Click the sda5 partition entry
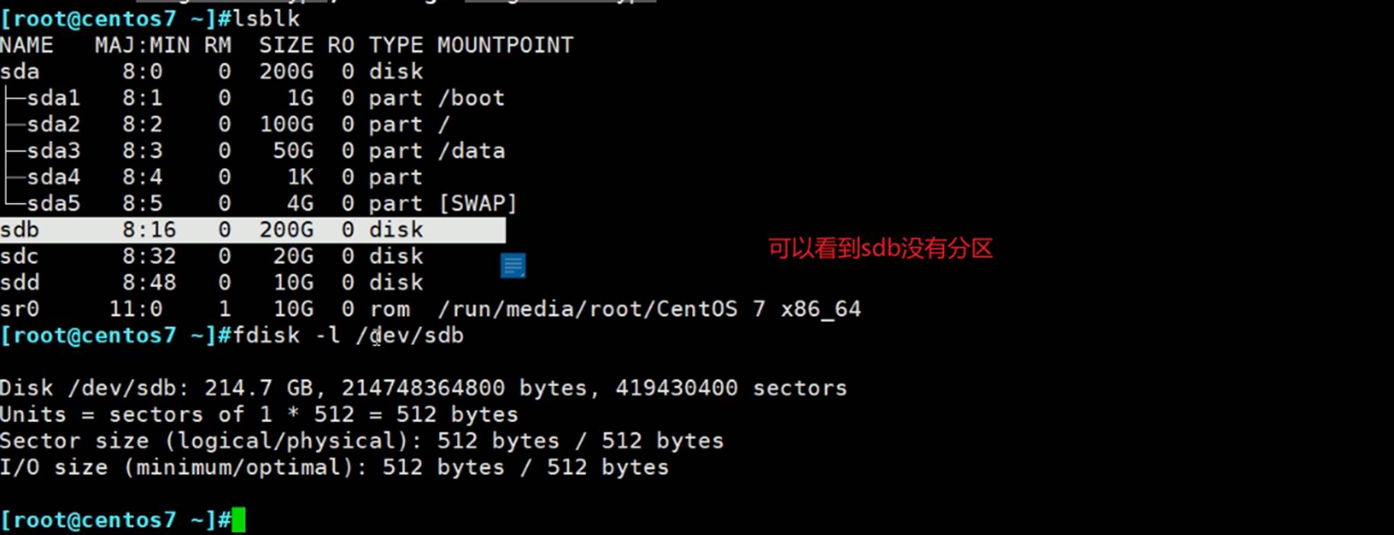Image resolution: width=1394 pixels, height=535 pixels. pos(53,204)
